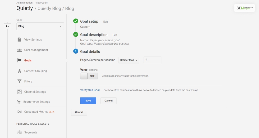Save the goal with the blue button
Viewport: 259px width, 138px height.
click(88, 101)
